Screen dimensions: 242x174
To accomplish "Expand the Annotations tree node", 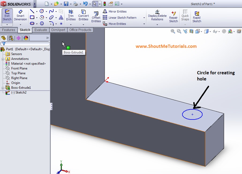I will click(x=3, y=59).
